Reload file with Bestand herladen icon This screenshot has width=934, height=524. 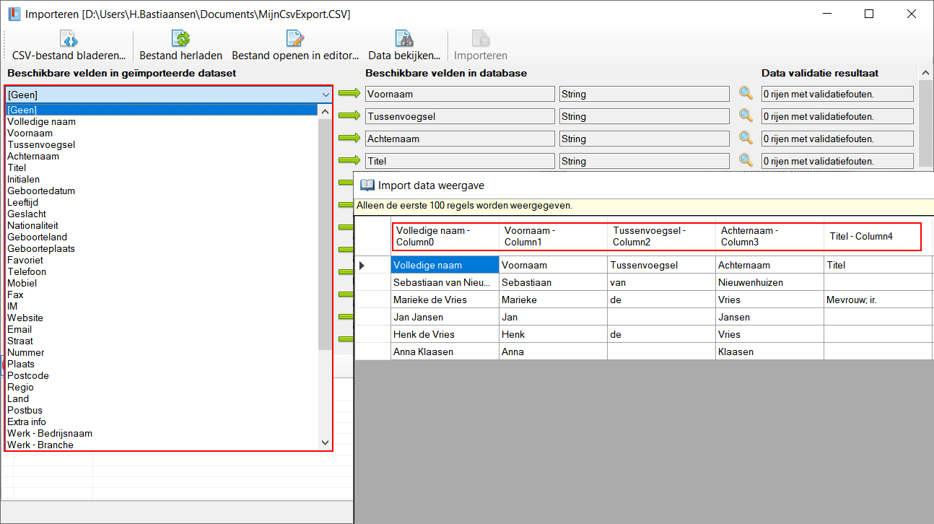pyautogui.click(x=180, y=39)
